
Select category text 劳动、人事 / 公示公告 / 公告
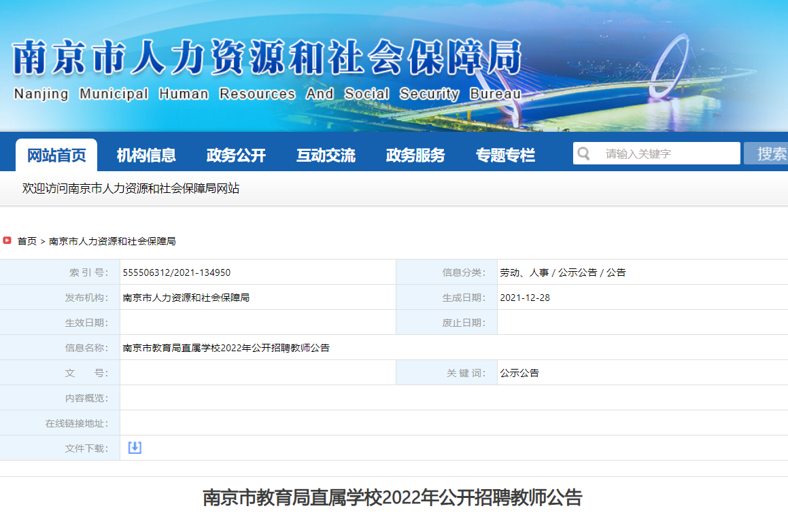tap(563, 272)
